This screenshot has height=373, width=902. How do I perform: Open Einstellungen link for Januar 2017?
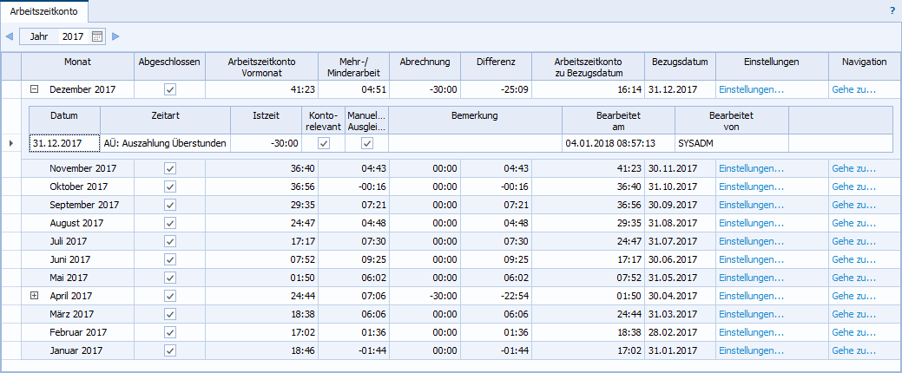[x=751, y=350]
